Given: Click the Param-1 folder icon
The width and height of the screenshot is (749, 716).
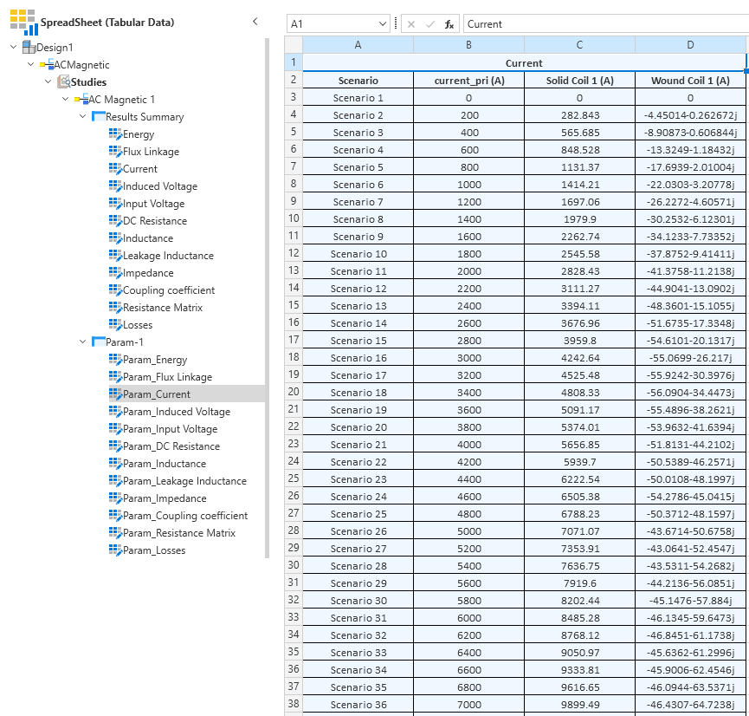Looking at the screenshot, I should [x=99, y=342].
